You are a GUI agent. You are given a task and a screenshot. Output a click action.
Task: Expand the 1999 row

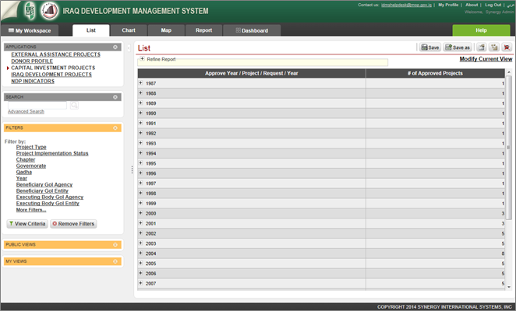point(141,203)
